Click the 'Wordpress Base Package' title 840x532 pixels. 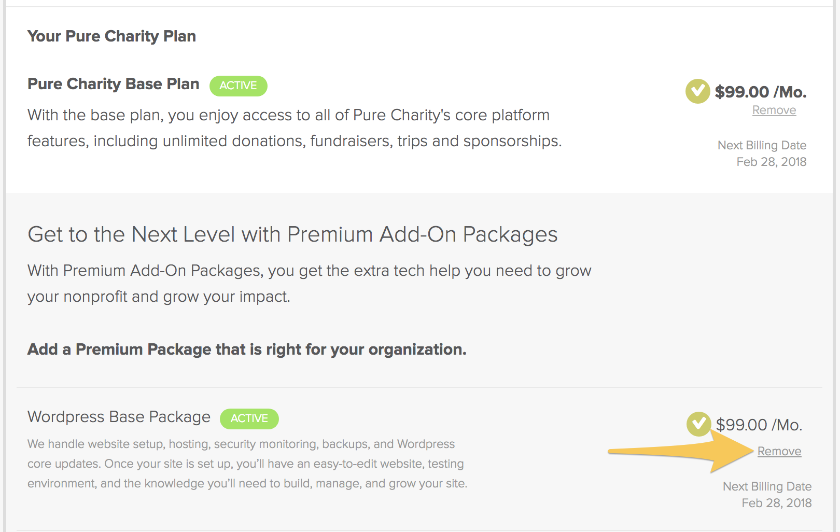119,417
